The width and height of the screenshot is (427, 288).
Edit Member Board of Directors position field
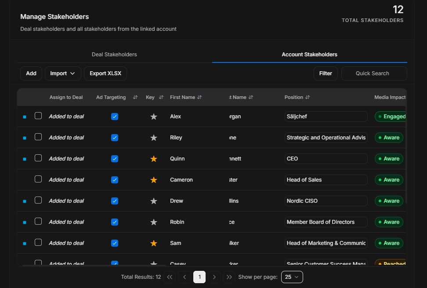point(326,222)
